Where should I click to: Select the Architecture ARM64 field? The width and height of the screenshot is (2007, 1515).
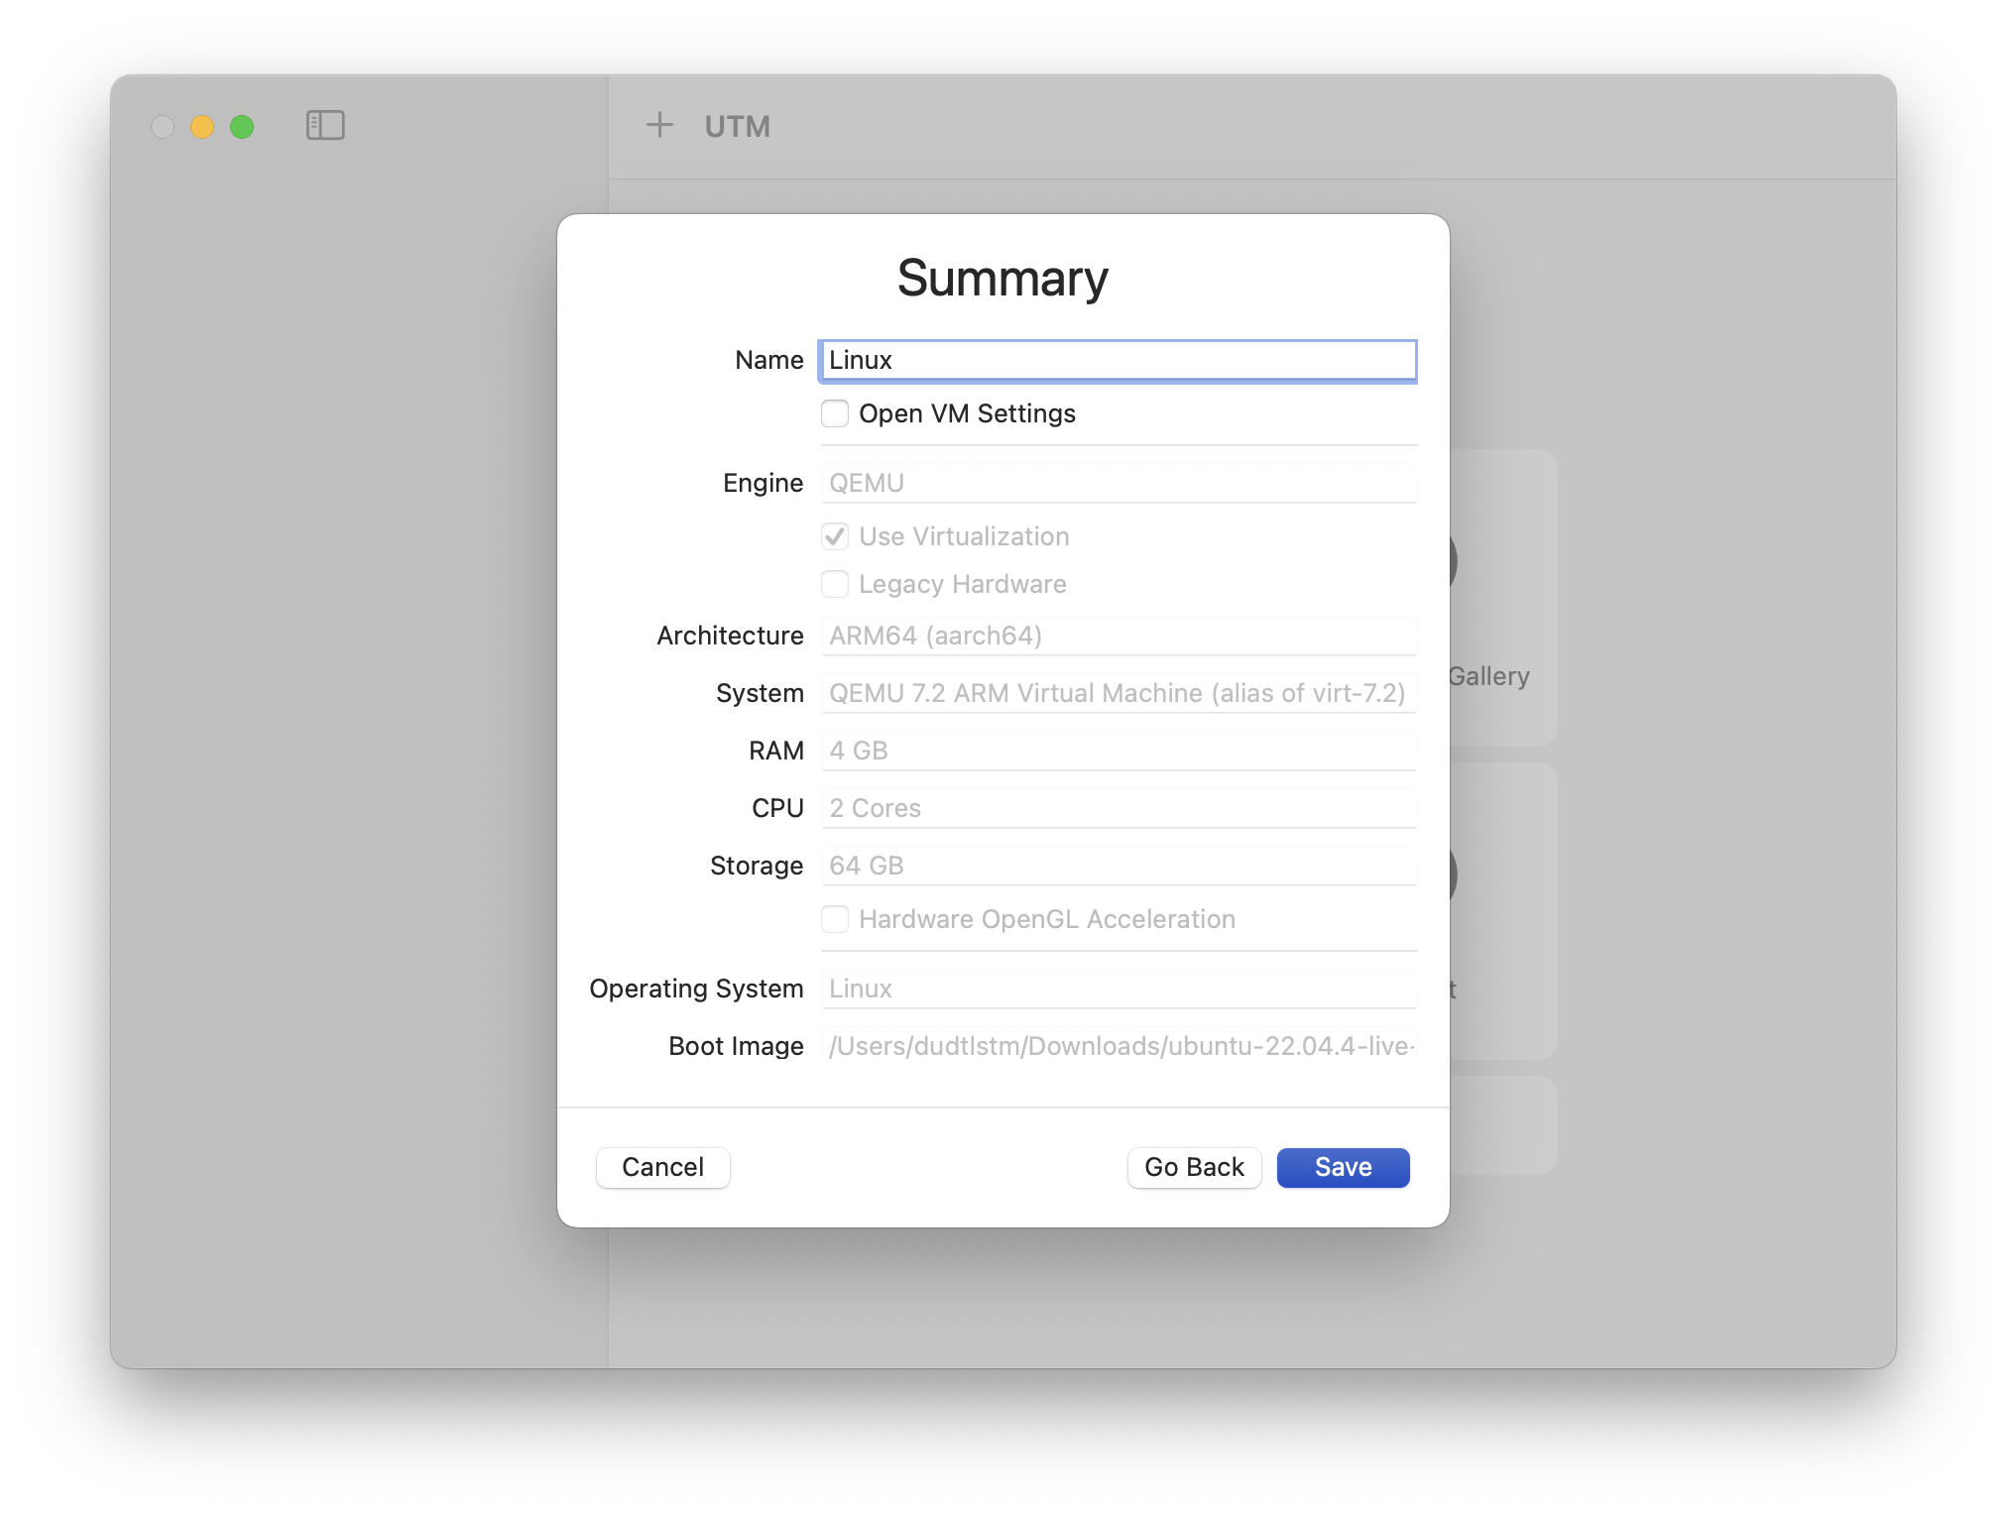1118,636
